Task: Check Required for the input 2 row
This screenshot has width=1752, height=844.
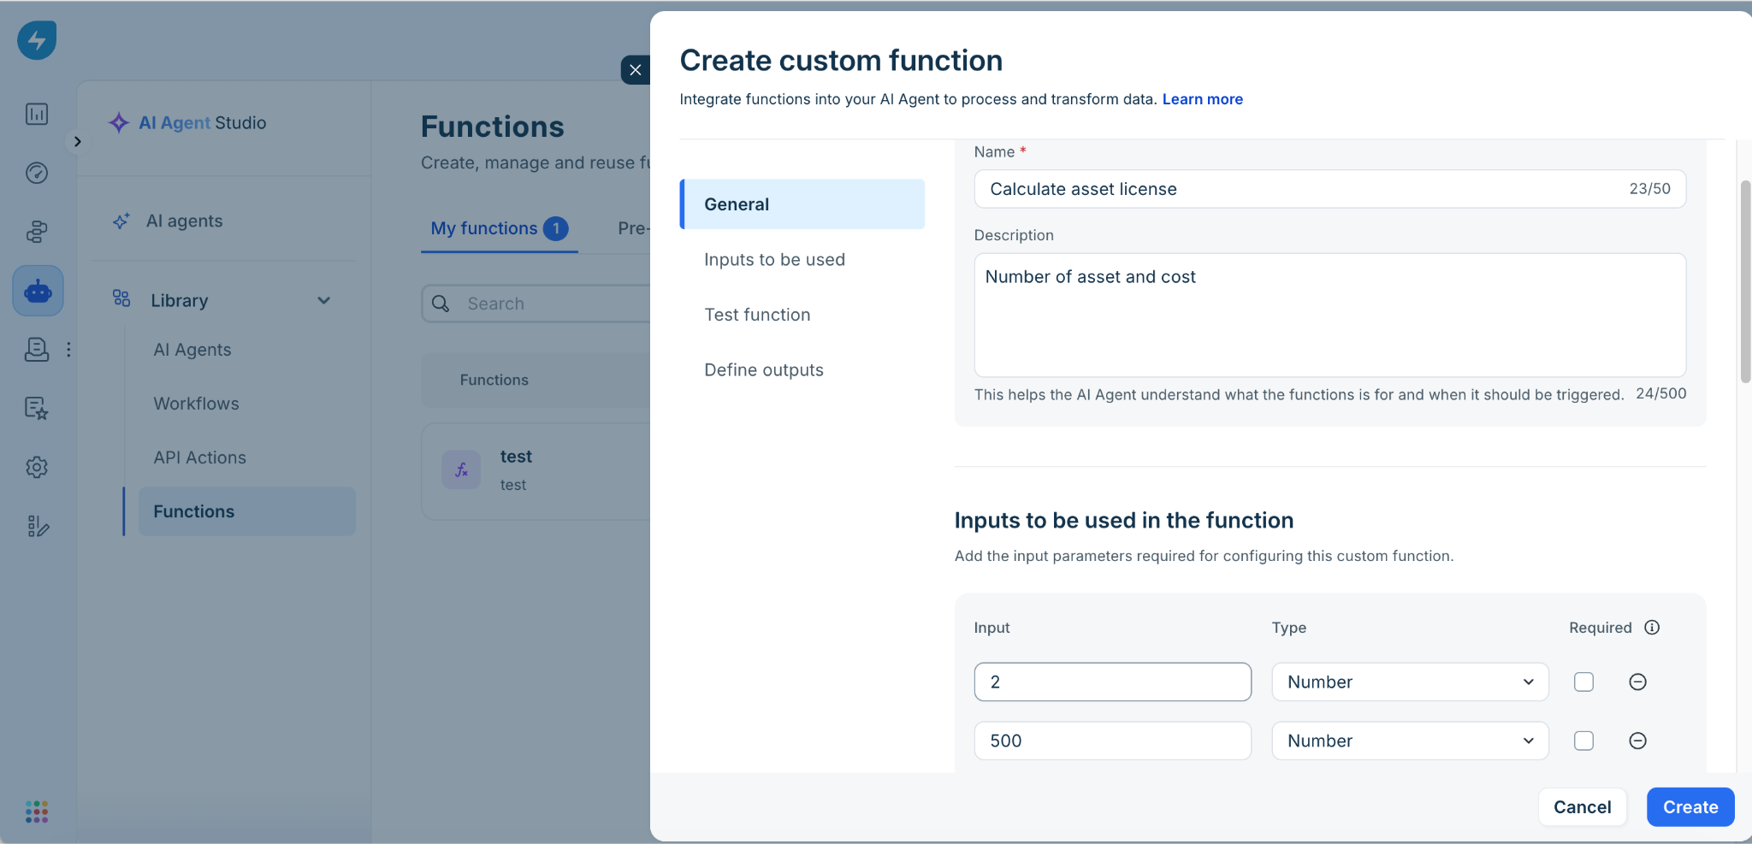Action: pyautogui.click(x=1583, y=682)
